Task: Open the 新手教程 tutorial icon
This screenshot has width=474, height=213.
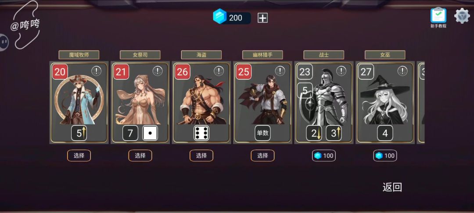Action: 438,18
